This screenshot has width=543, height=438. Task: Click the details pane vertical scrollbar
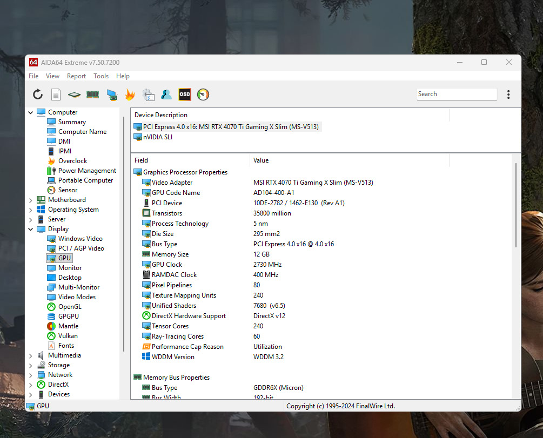515,205
